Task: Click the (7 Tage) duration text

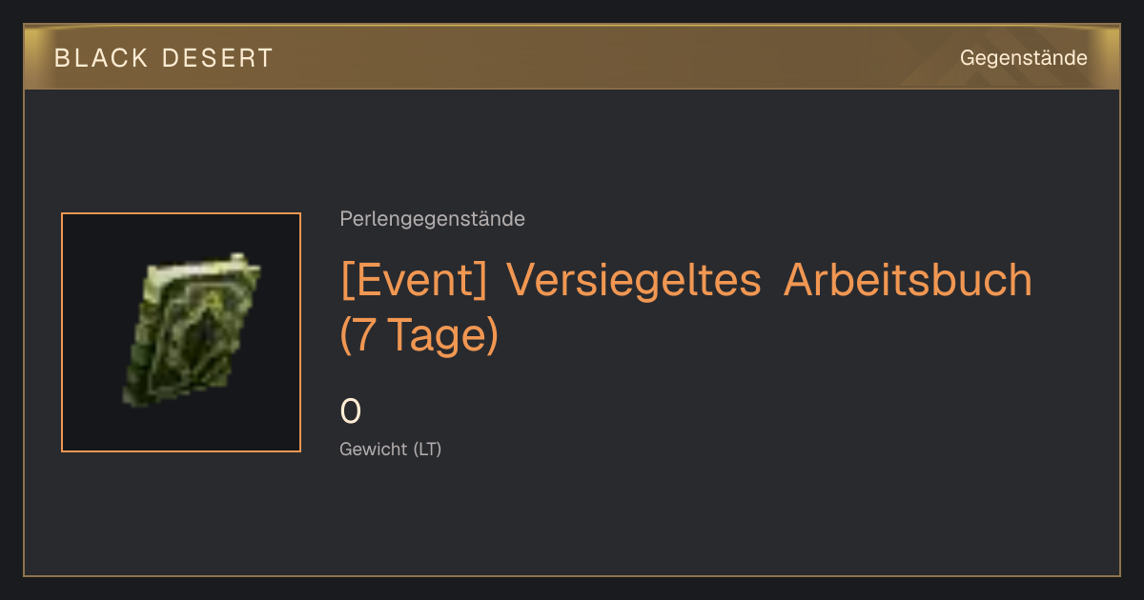Action: coord(419,336)
